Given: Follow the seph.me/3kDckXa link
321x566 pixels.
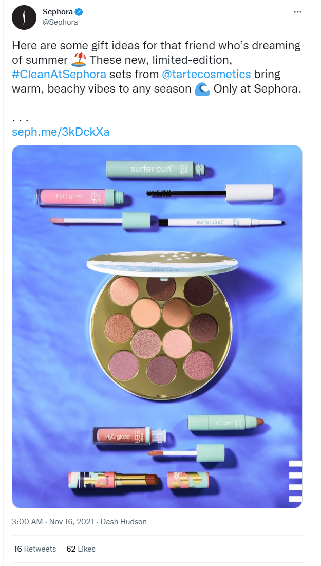Looking at the screenshot, I should pyautogui.click(x=61, y=132).
